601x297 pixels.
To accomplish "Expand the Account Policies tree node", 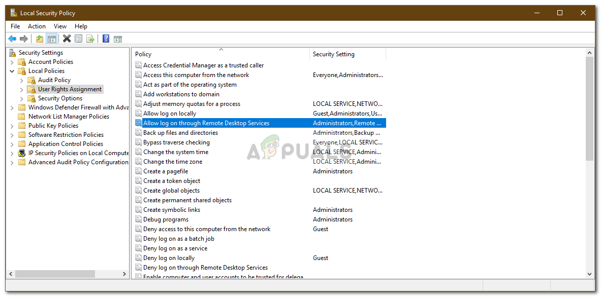I will 12,62.
